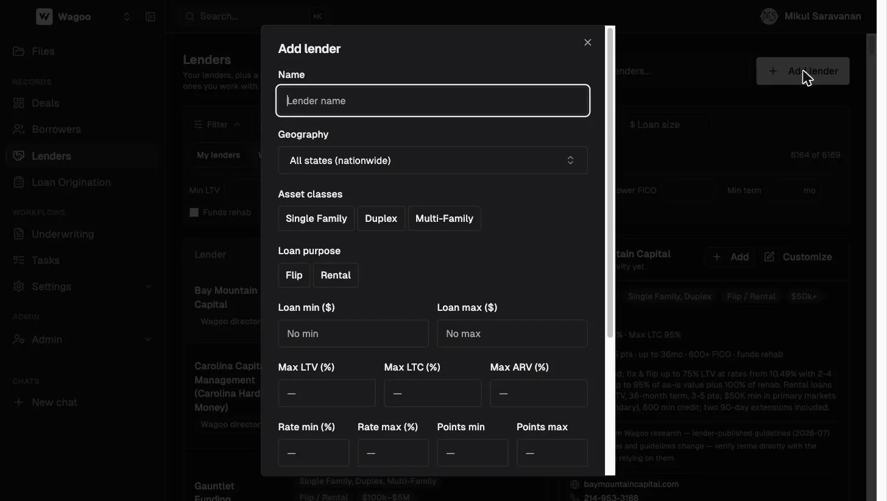Image resolution: width=887 pixels, height=501 pixels.
Task: Click the Underwriting document icon
Action: pyautogui.click(x=19, y=234)
